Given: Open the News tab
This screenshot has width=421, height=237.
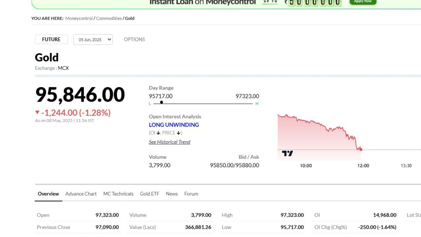Looking at the screenshot, I should pyautogui.click(x=172, y=194).
